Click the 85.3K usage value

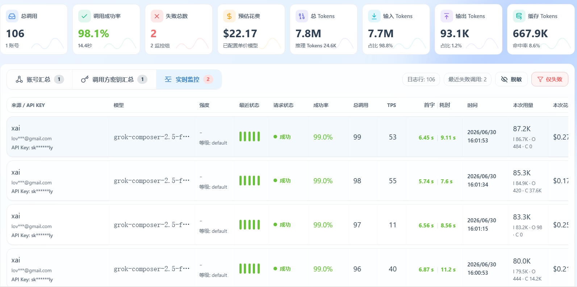click(x=522, y=173)
